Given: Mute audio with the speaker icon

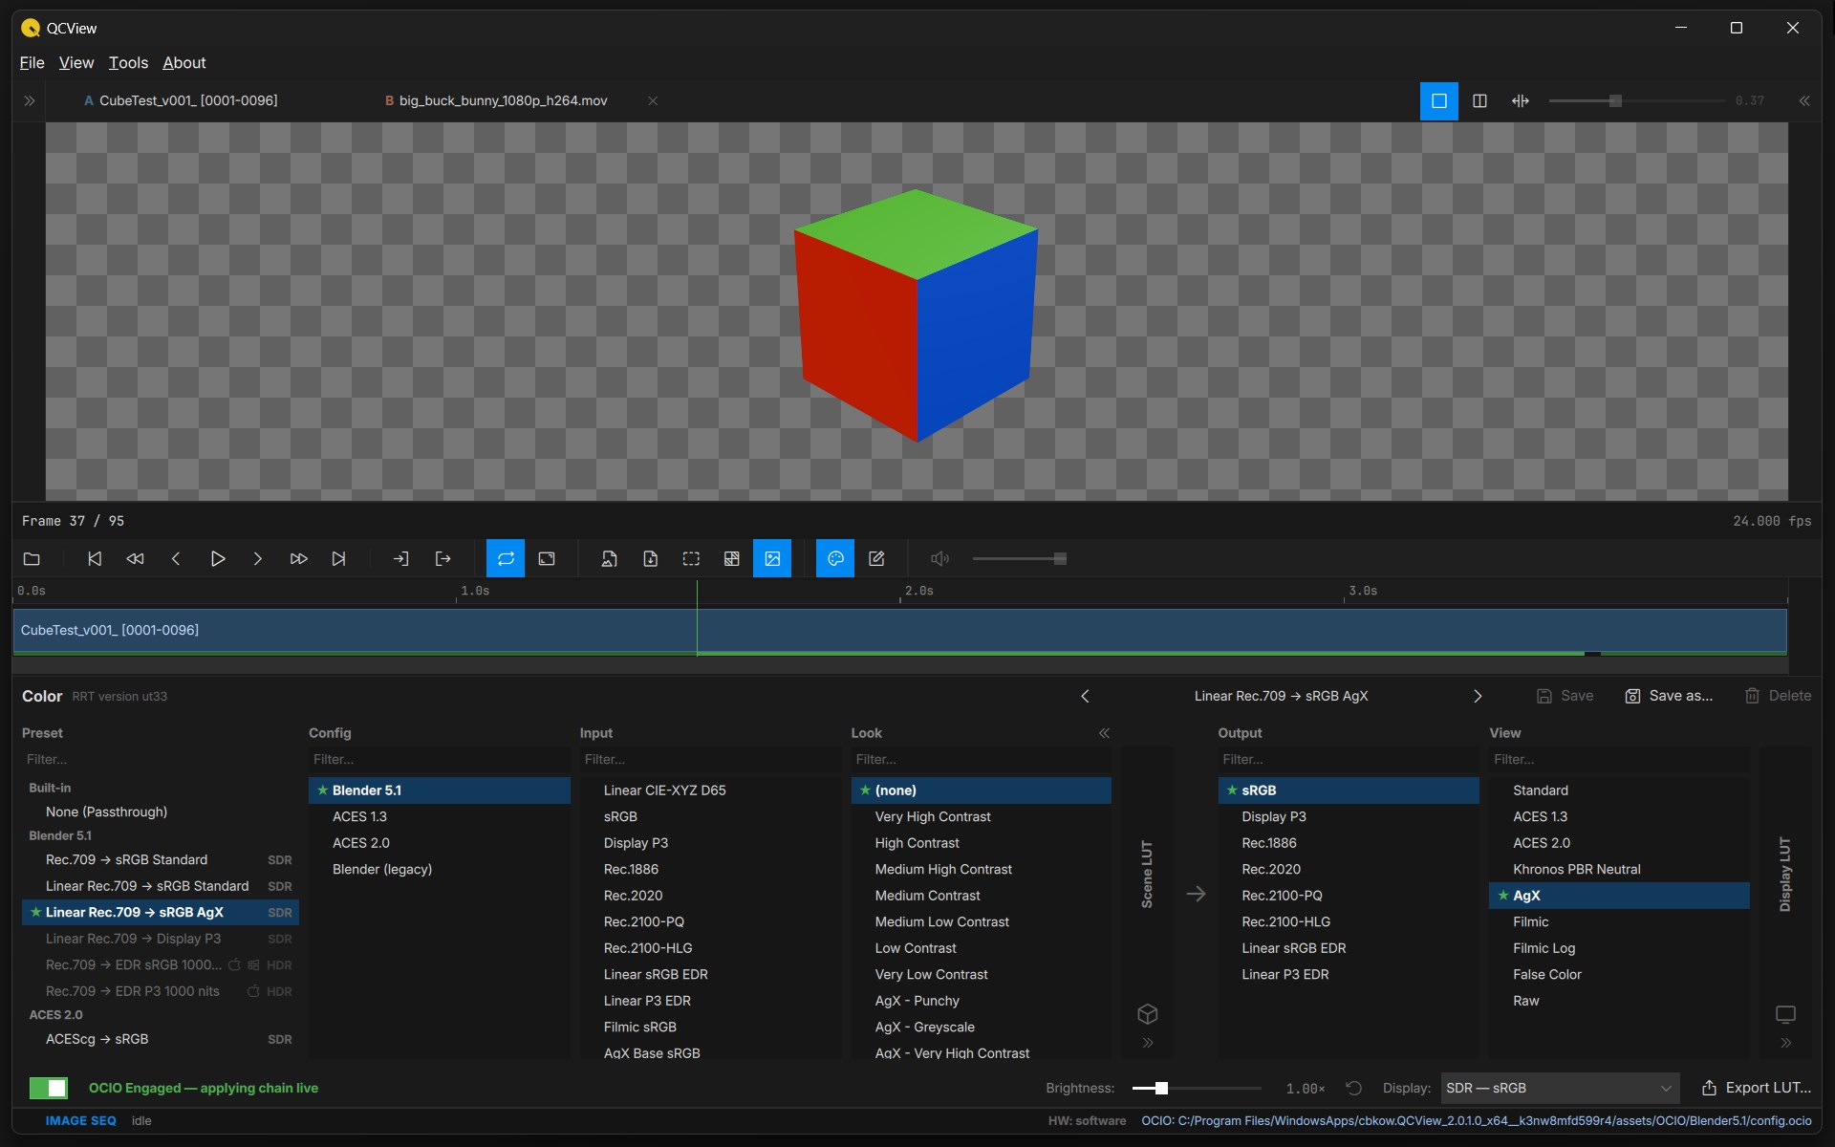Looking at the screenshot, I should coord(939,559).
